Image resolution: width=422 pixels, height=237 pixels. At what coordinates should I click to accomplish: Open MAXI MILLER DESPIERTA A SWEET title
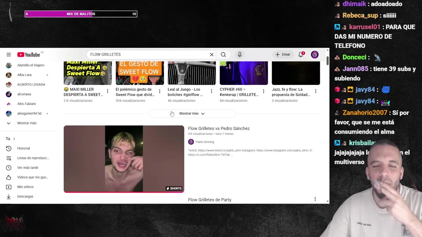pos(83,92)
